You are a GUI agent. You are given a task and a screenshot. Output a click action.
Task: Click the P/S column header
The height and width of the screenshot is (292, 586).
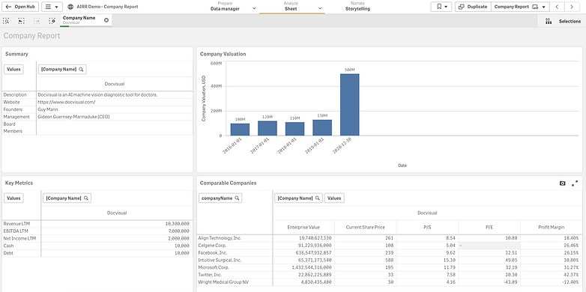click(427, 227)
